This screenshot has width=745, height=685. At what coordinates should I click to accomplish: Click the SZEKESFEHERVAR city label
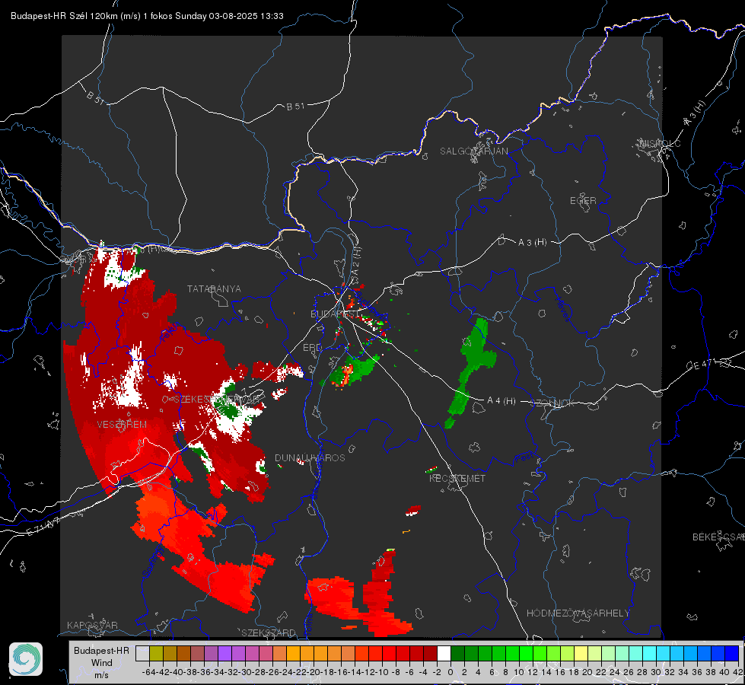216,400
